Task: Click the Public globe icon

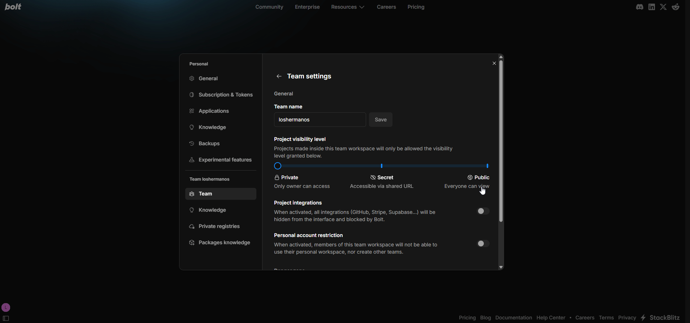Action: click(470, 177)
